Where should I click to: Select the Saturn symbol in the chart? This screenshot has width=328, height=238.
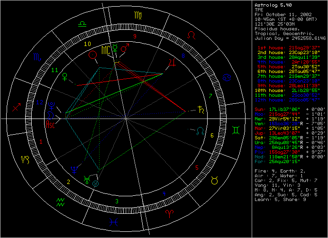pos(202,110)
